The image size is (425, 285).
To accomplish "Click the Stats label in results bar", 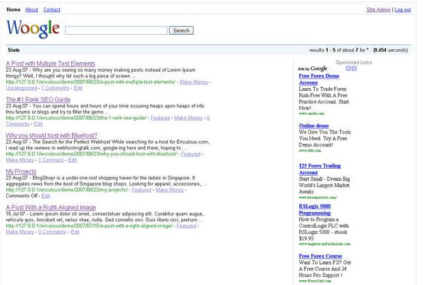I will coord(14,50).
